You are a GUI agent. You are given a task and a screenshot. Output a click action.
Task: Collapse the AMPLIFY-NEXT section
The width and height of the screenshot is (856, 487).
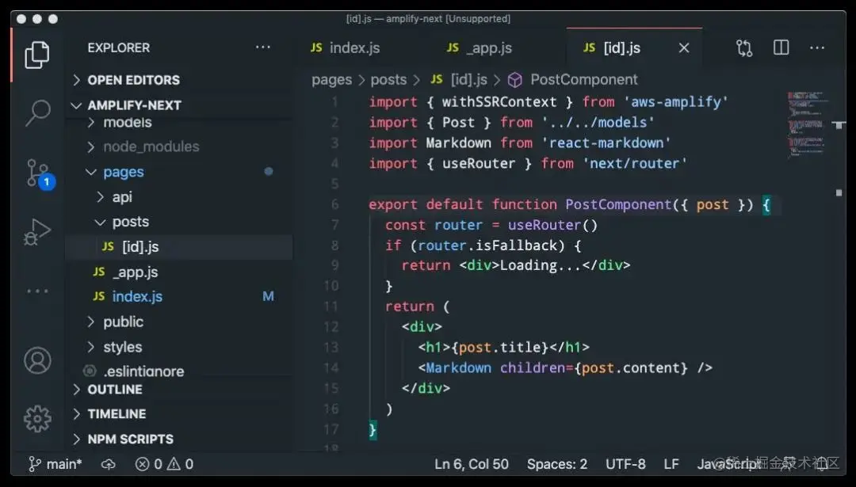pos(179,105)
